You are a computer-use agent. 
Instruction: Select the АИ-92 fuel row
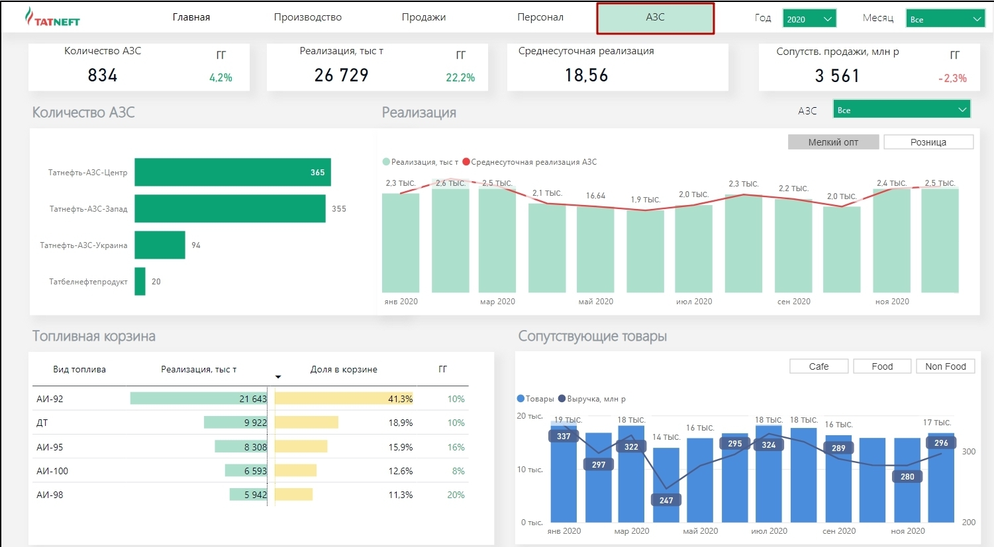pyautogui.click(x=250, y=399)
